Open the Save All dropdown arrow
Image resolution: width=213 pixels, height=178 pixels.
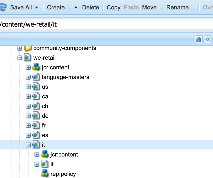37,8
